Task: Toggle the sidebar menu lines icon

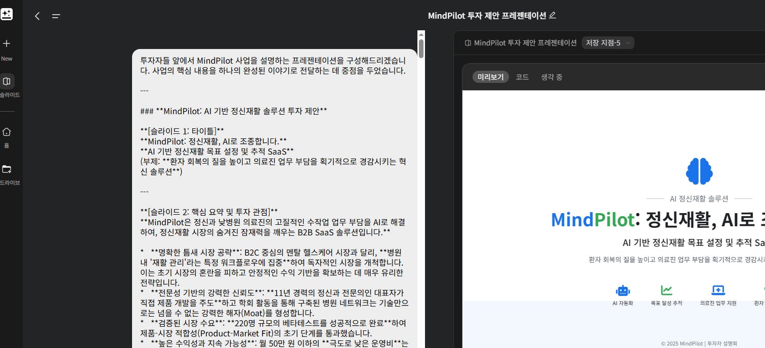Action: (x=56, y=16)
